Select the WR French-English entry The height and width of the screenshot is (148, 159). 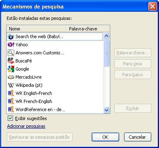coord(55,101)
